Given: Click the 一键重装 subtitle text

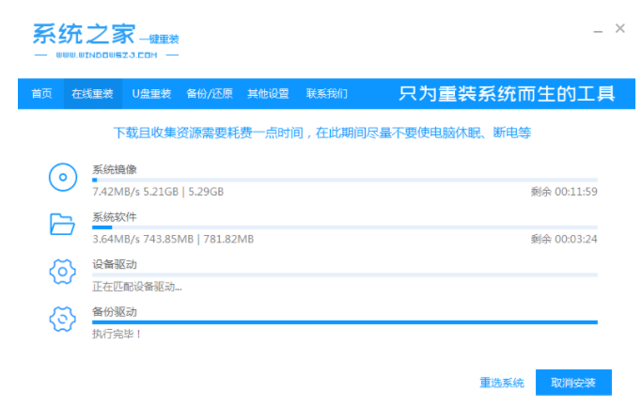Looking at the screenshot, I should point(159,39).
